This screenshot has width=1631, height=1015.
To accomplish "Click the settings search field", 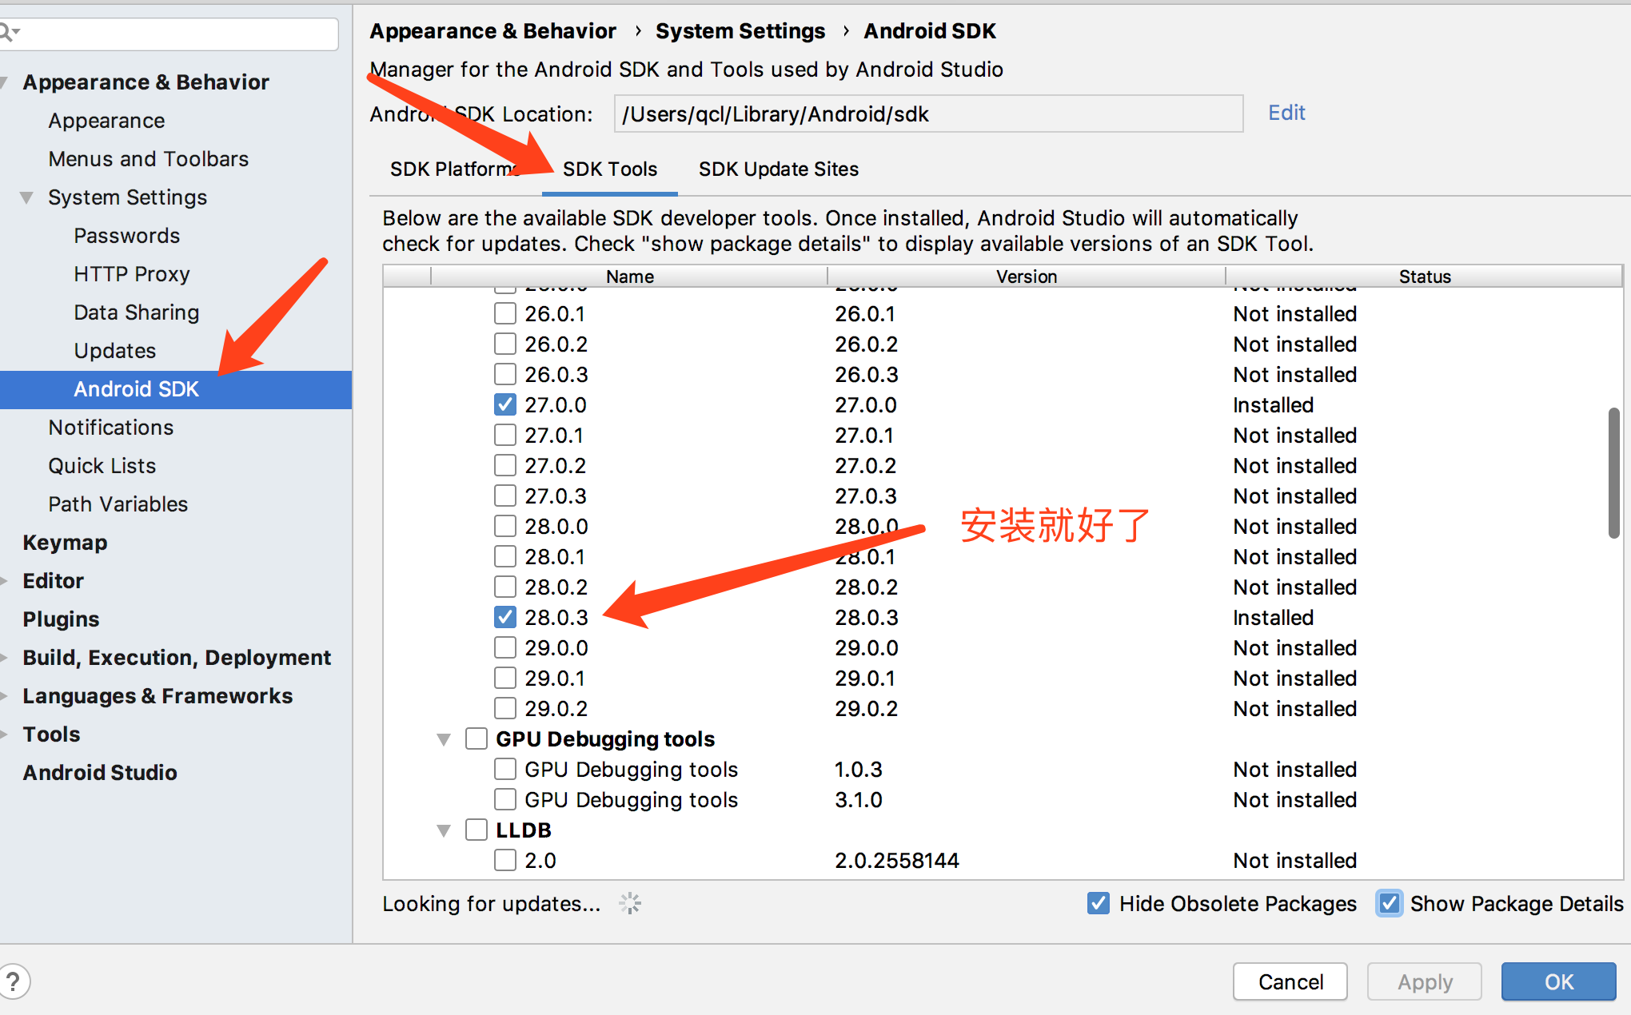I will [176, 34].
